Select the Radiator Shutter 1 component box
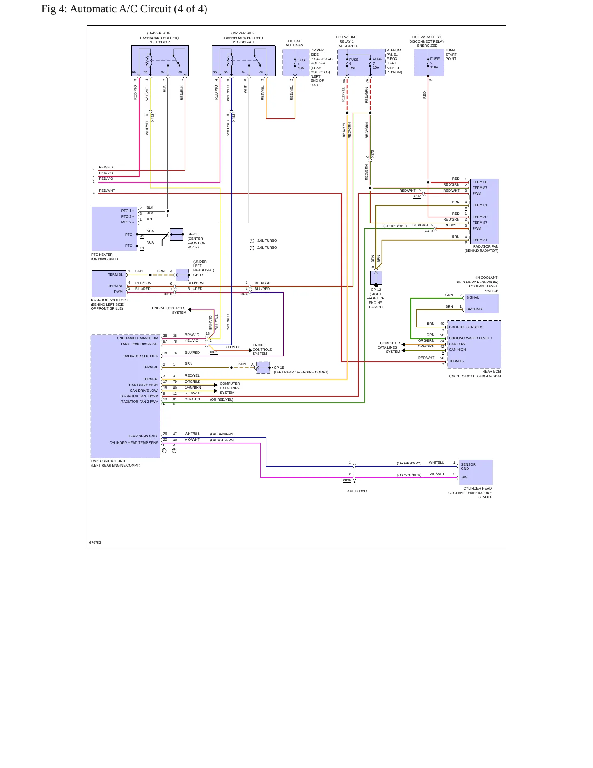Viewport: 593px width, 768px height. [x=109, y=283]
